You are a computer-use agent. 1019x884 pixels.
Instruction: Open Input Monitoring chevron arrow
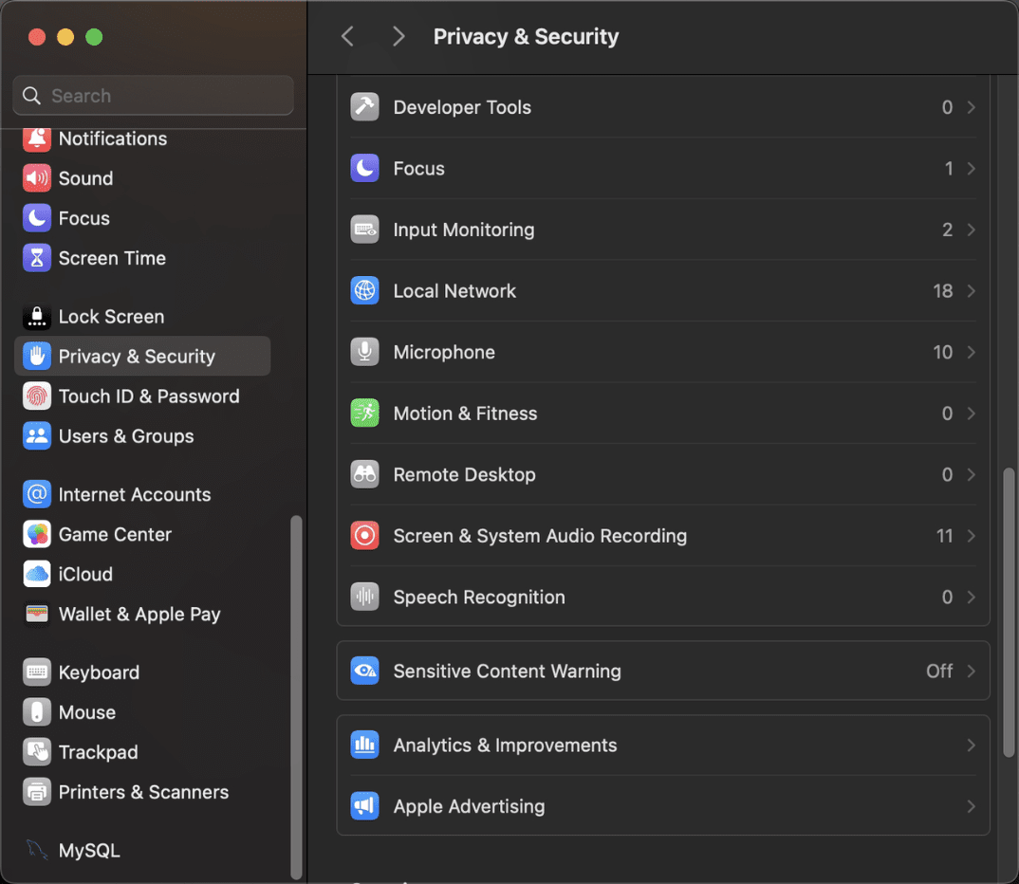[x=971, y=230]
